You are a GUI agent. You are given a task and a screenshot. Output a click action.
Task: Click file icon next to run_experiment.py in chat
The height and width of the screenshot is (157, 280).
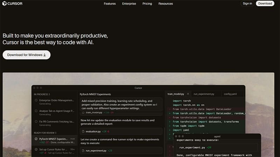pos(83,151)
